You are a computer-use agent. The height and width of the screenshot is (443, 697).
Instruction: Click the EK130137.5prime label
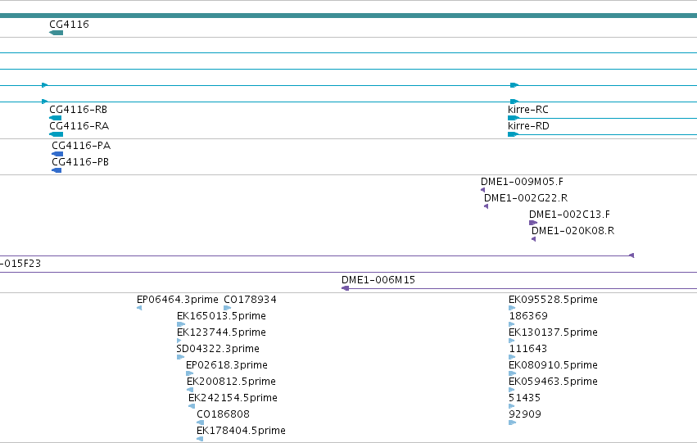pos(553,332)
